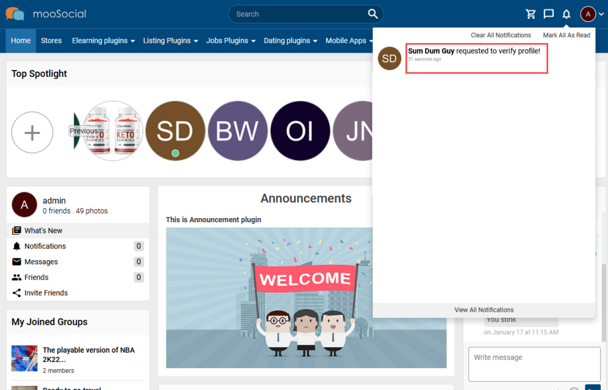
Task: Open admin profile name link
Action: point(54,200)
